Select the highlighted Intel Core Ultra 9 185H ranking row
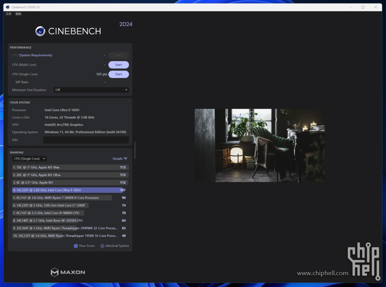 tap(71, 190)
